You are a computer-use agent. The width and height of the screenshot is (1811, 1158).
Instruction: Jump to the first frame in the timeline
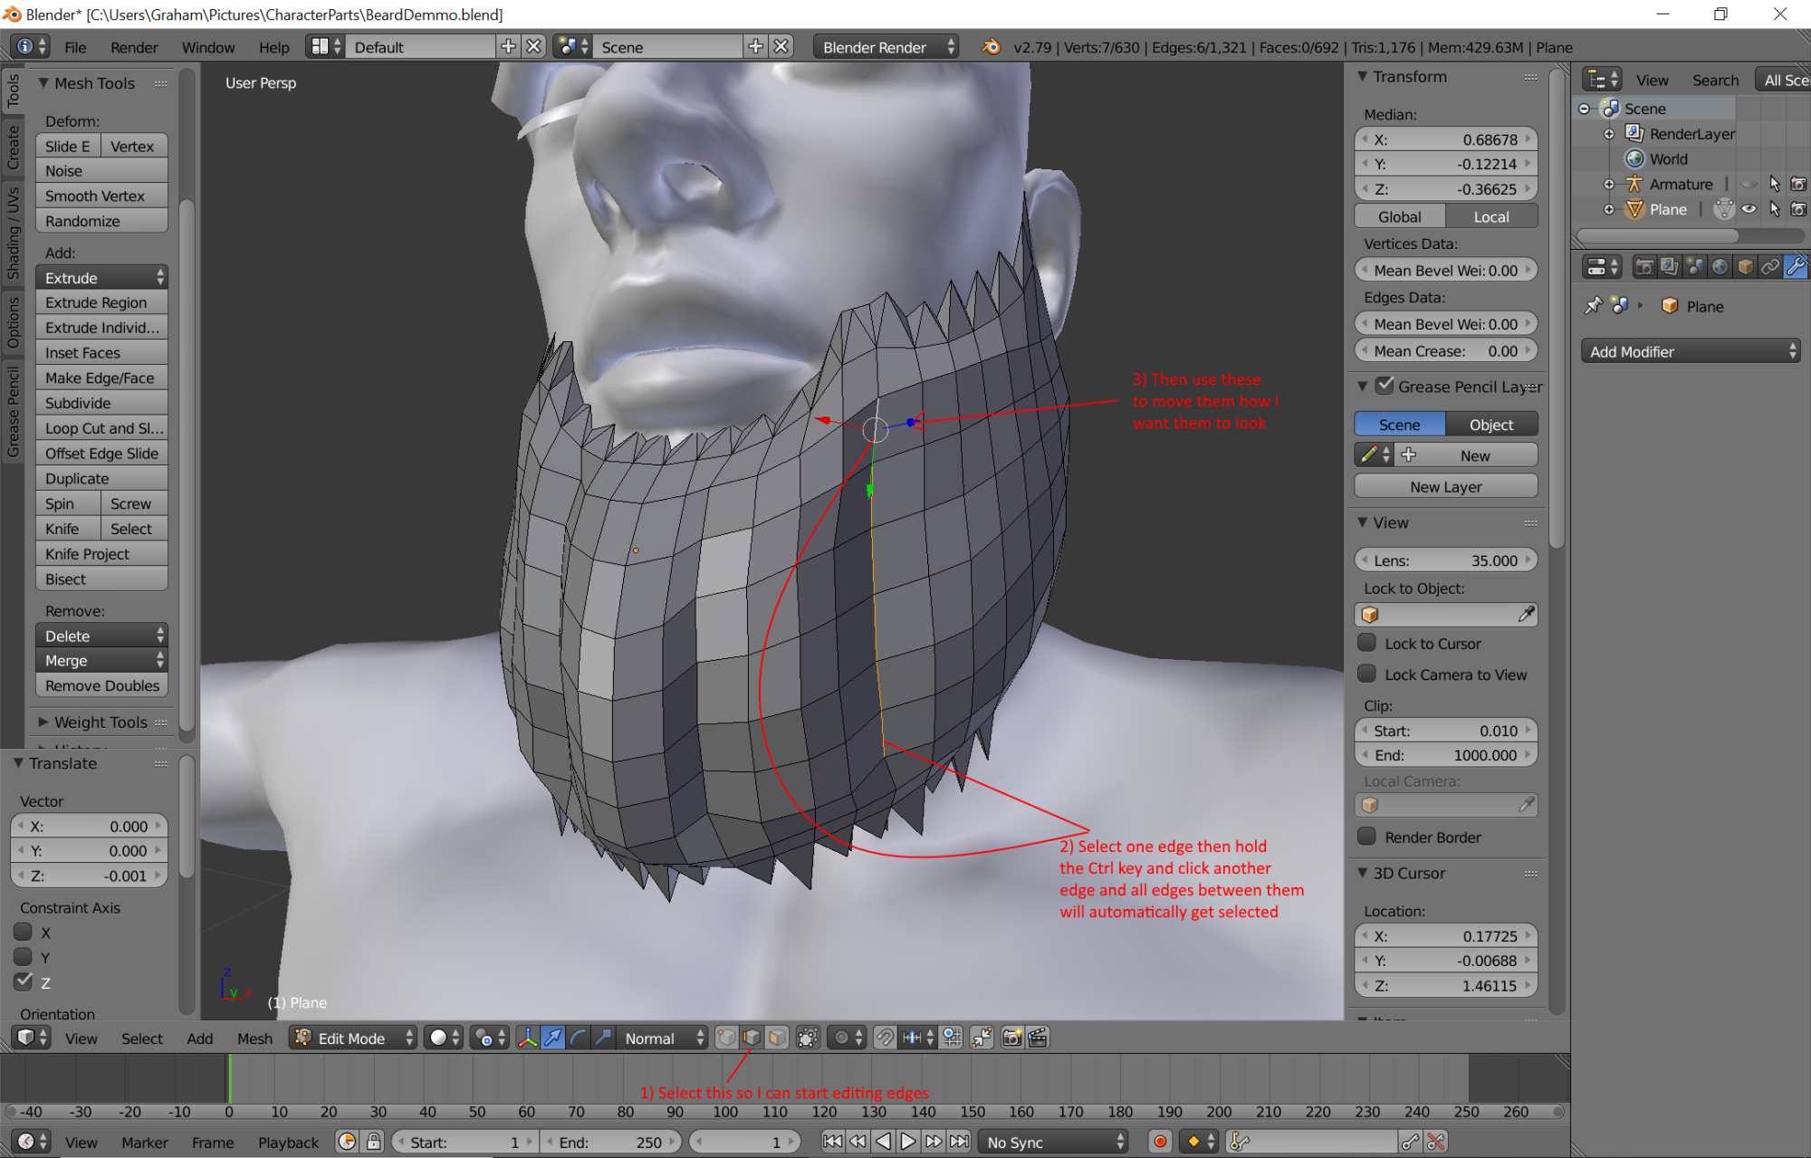pyautogui.click(x=832, y=1142)
